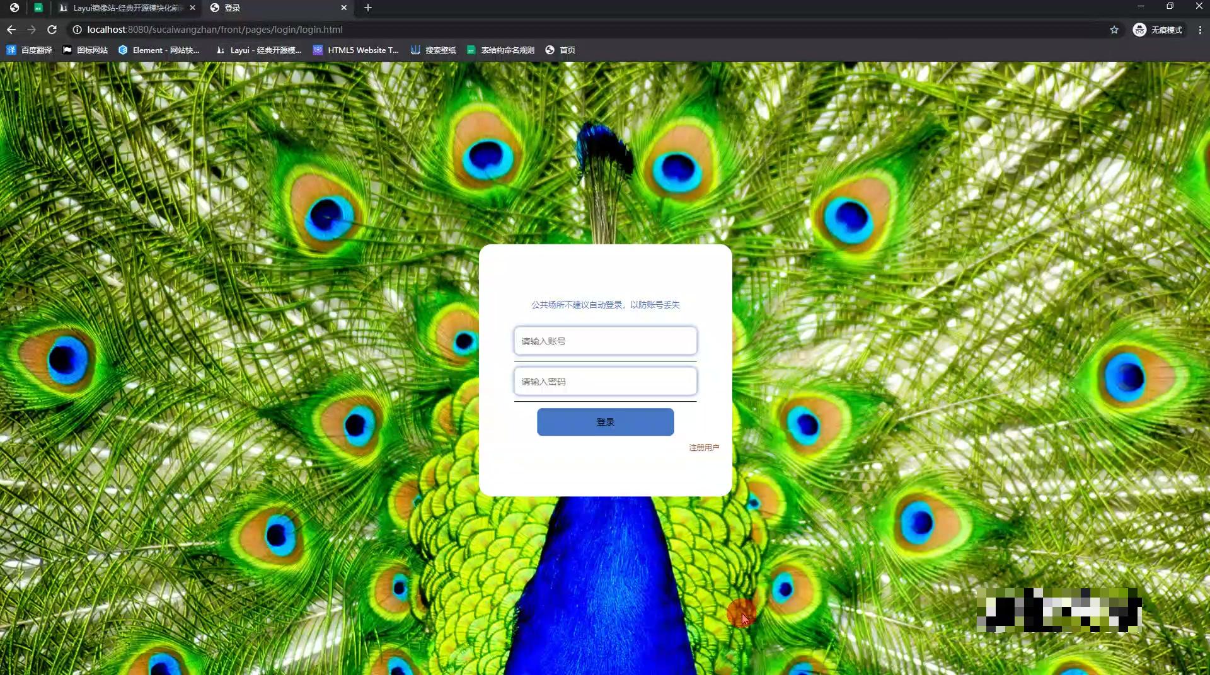
Task: Click the browser forward arrow
Action: (x=32, y=30)
